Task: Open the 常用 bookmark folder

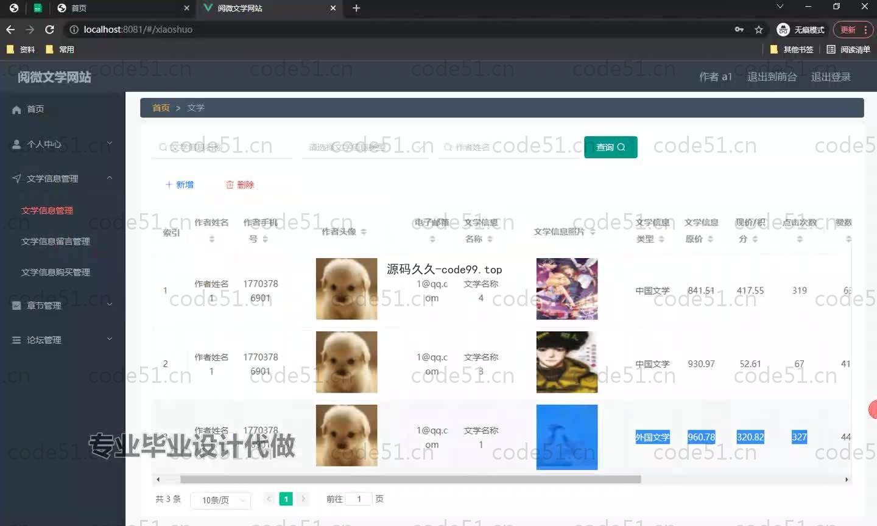Action: [x=60, y=49]
